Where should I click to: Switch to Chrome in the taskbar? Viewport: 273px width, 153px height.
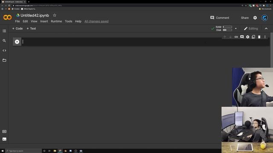[60, 151]
